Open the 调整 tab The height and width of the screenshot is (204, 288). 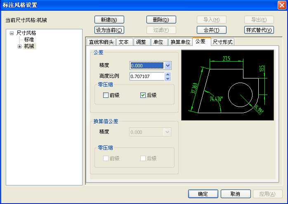click(141, 42)
